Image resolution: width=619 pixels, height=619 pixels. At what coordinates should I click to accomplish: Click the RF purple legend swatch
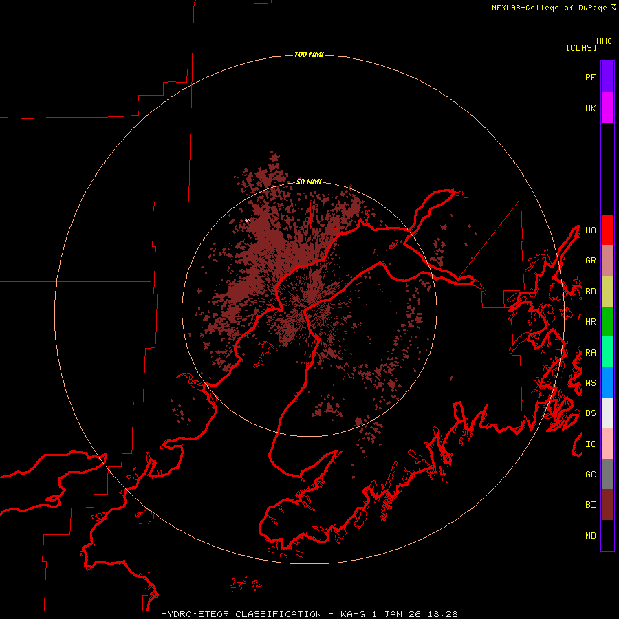coord(607,77)
